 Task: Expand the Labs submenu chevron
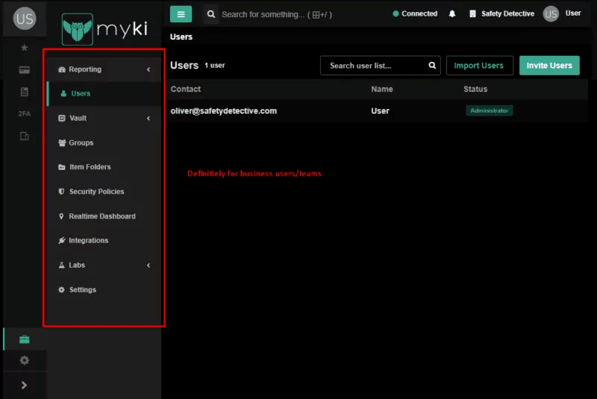149,265
